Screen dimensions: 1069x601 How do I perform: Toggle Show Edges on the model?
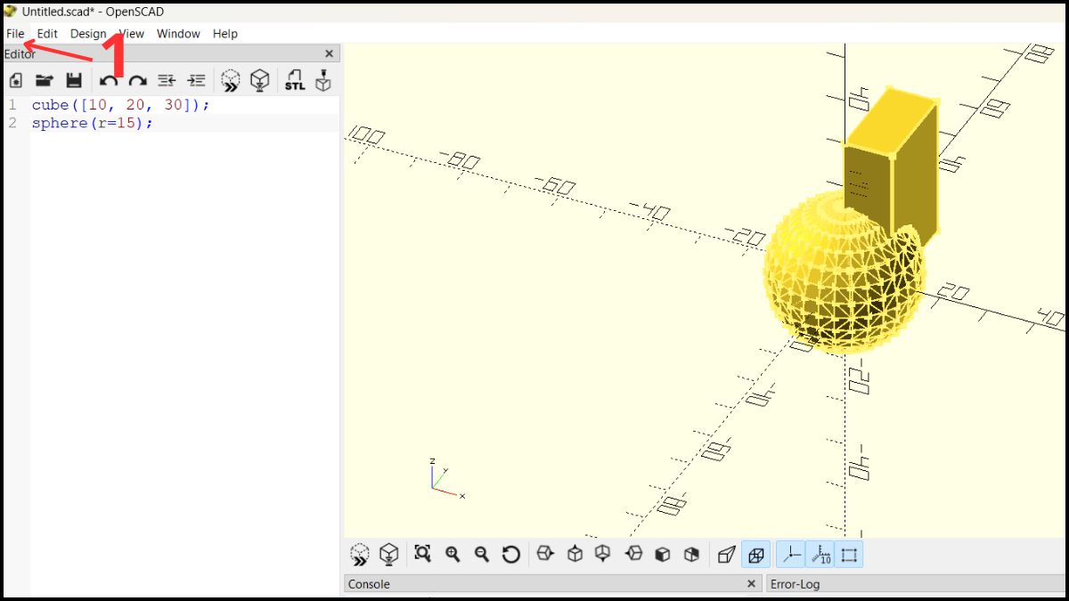[x=849, y=555]
